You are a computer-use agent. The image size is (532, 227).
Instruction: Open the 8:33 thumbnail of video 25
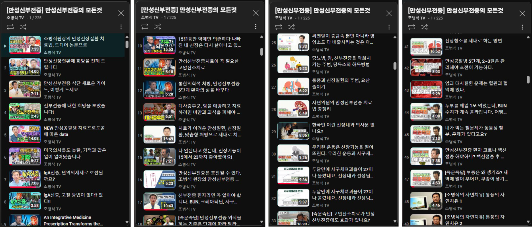(x=293, y=42)
